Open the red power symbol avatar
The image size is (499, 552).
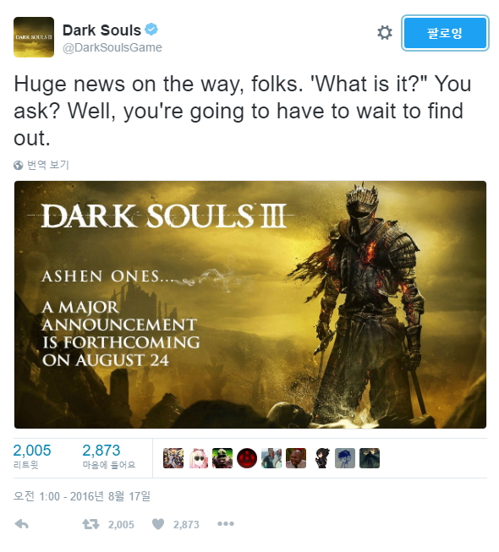click(x=247, y=458)
